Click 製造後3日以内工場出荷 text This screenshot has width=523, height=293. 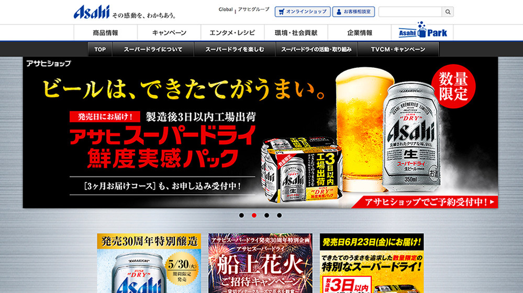pyautogui.click(x=201, y=117)
